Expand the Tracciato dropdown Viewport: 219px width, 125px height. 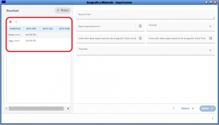click(210, 50)
